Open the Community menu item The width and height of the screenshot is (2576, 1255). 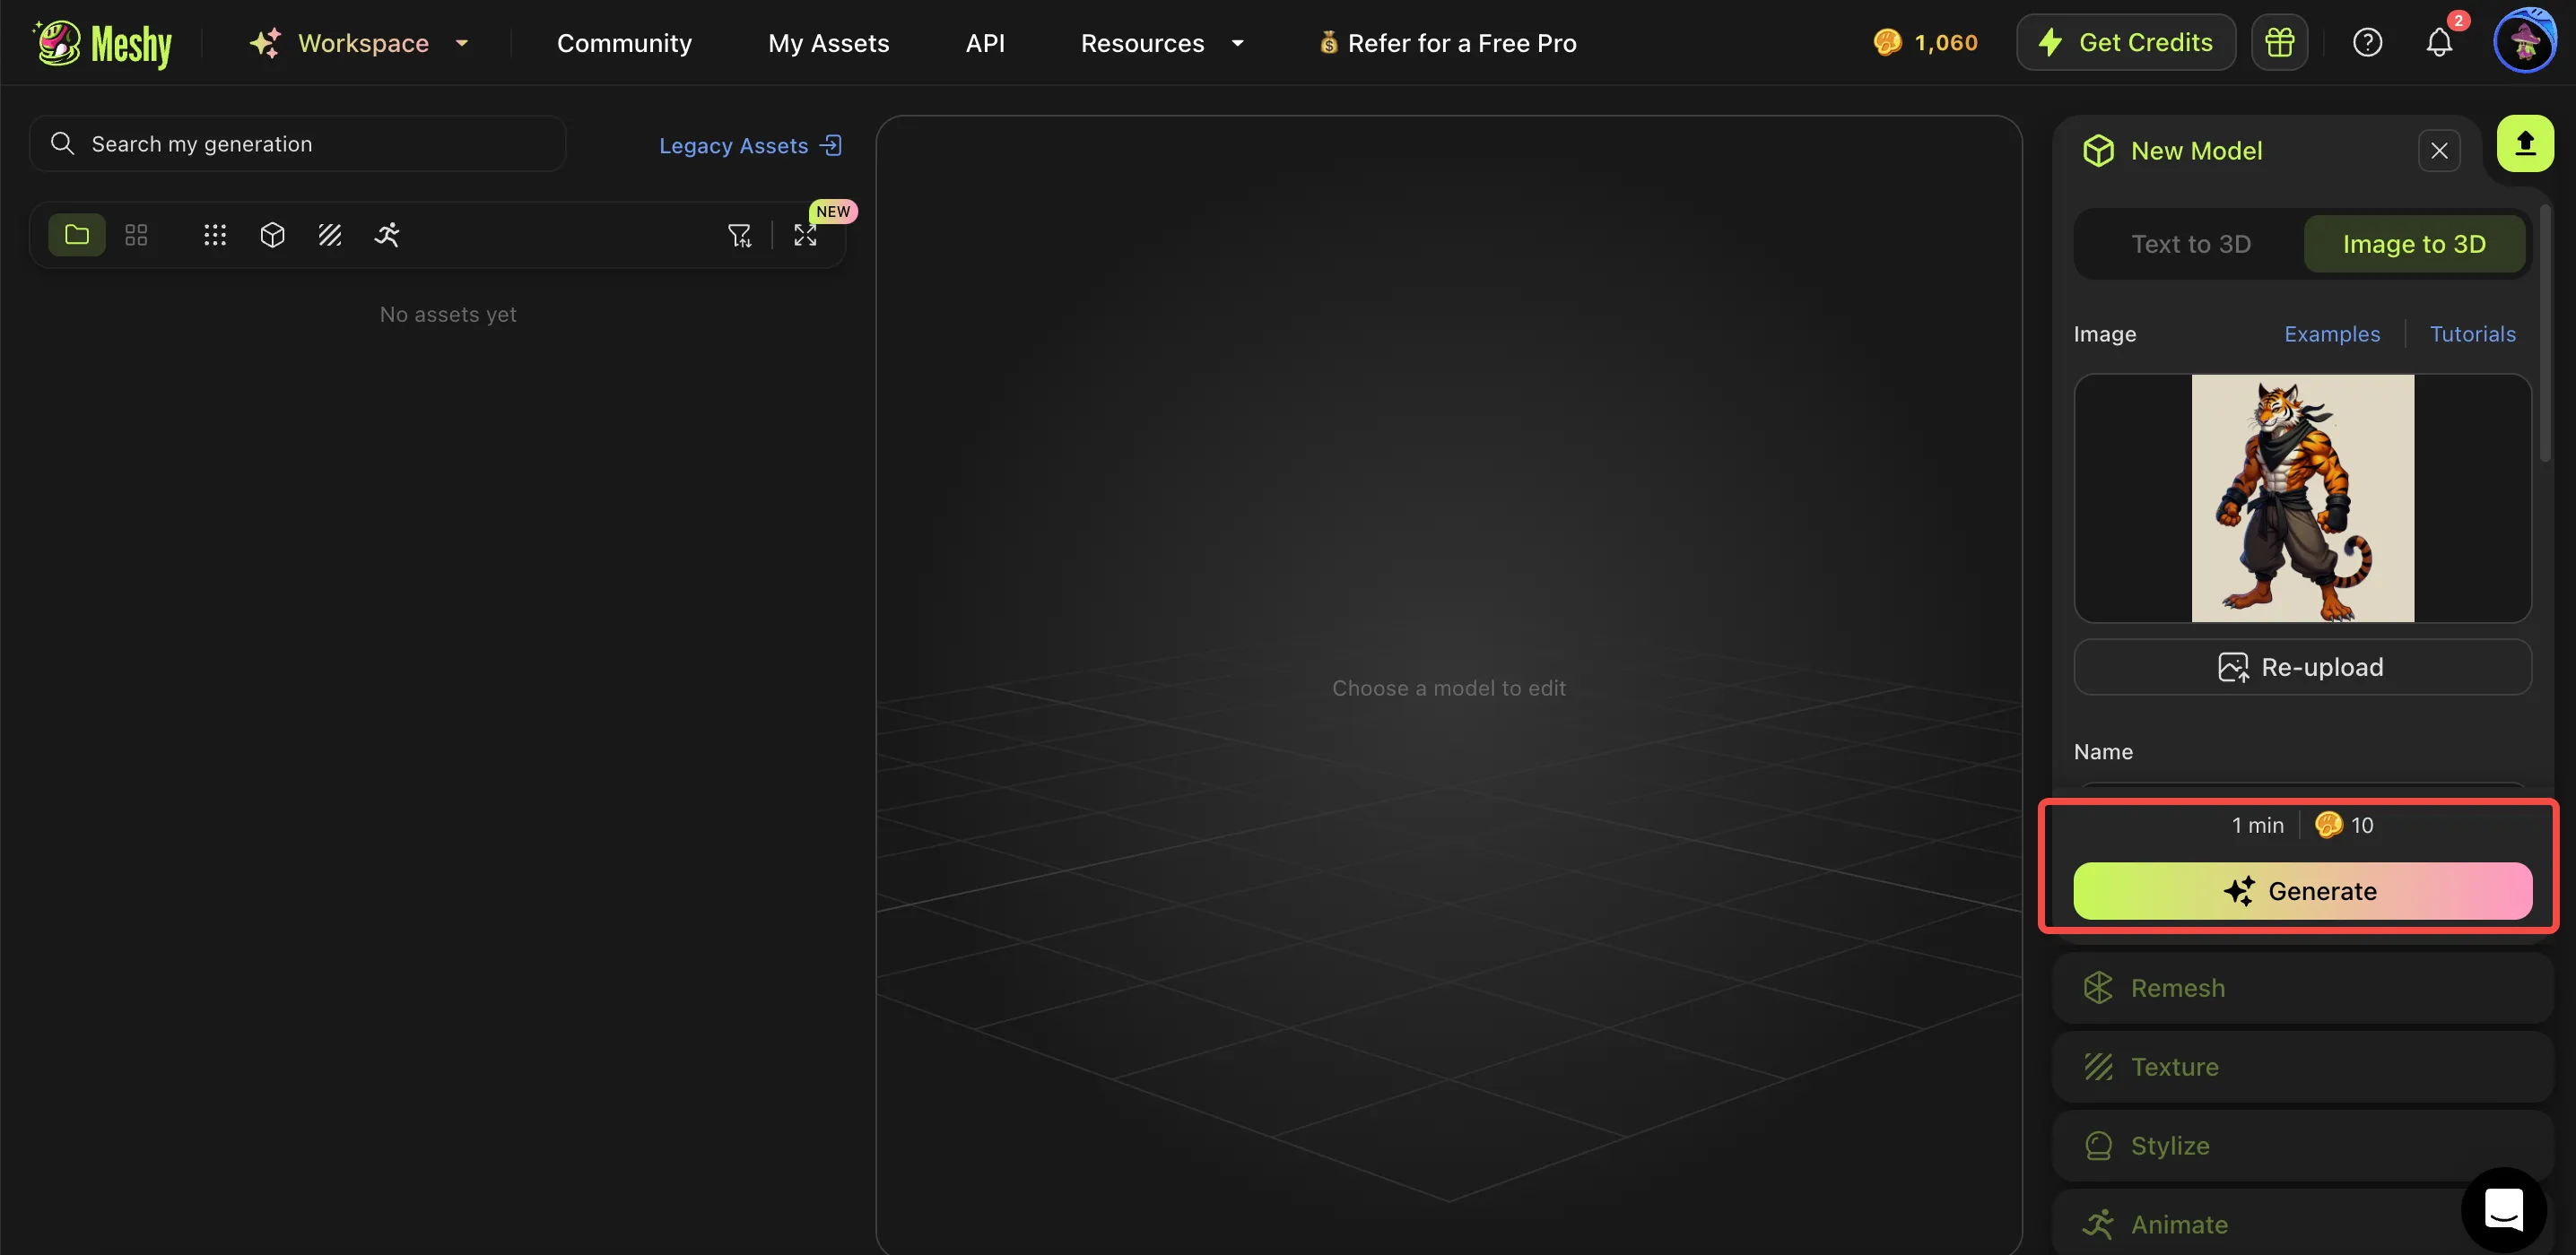pos(624,43)
